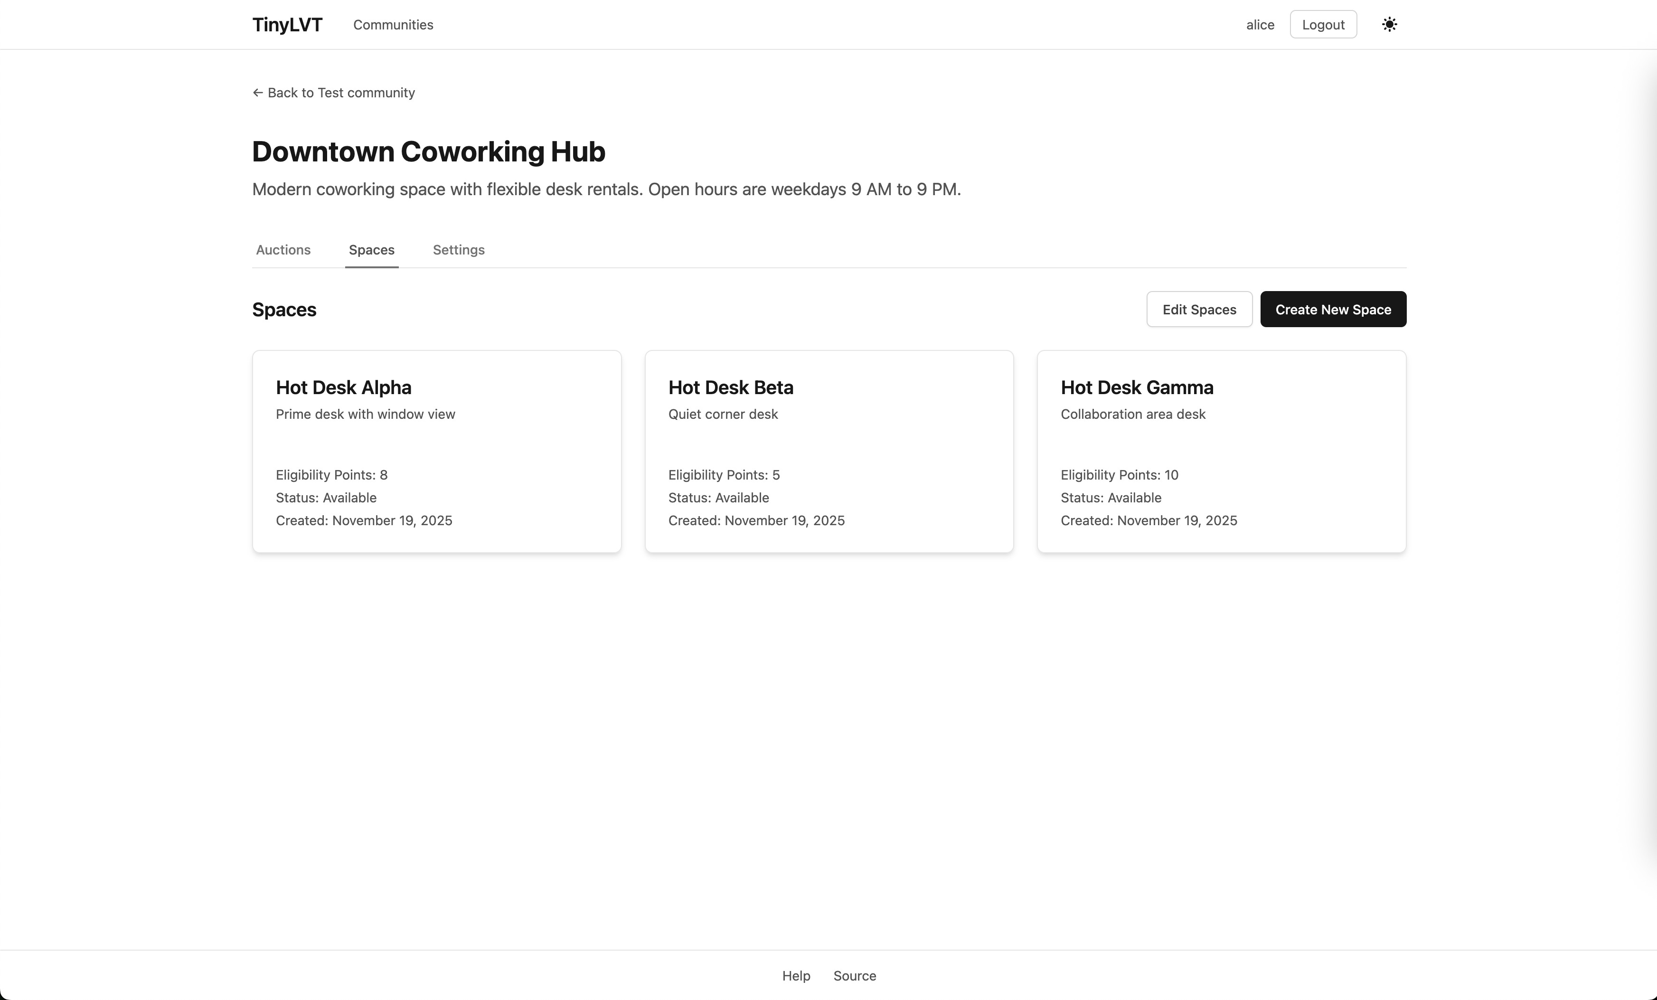Switch to the Auctions tab
This screenshot has width=1657, height=1000.
coord(283,249)
